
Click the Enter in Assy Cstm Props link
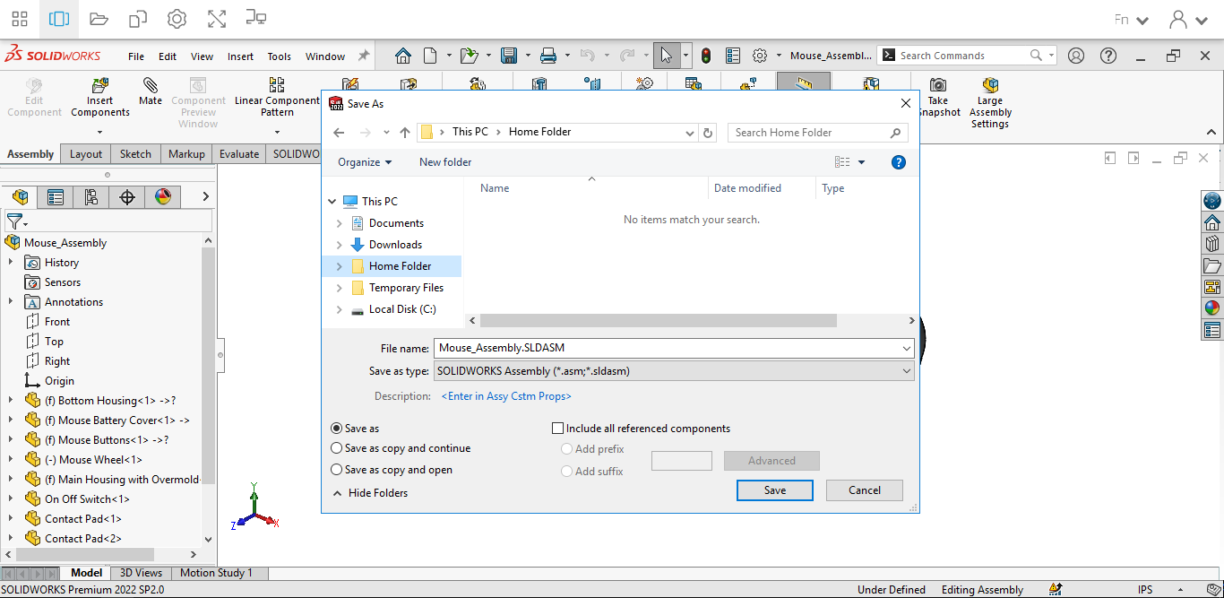(x=506, y=395)
